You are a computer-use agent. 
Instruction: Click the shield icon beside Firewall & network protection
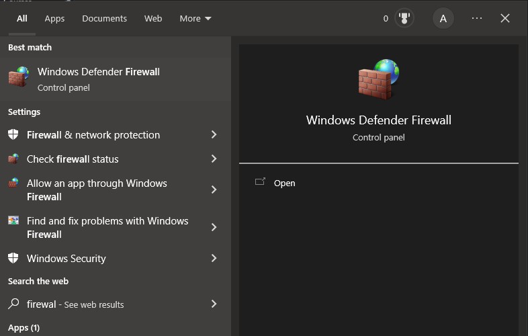[13, 134]
